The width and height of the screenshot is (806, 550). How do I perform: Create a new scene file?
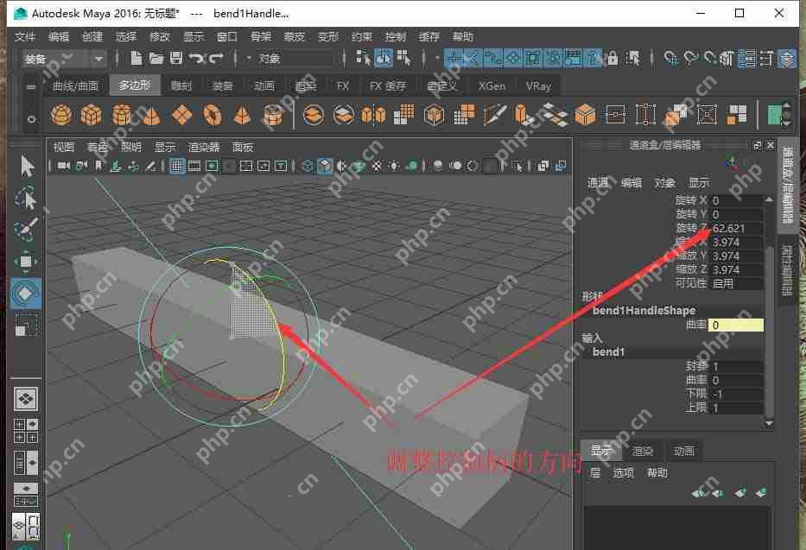coord(136,58)
